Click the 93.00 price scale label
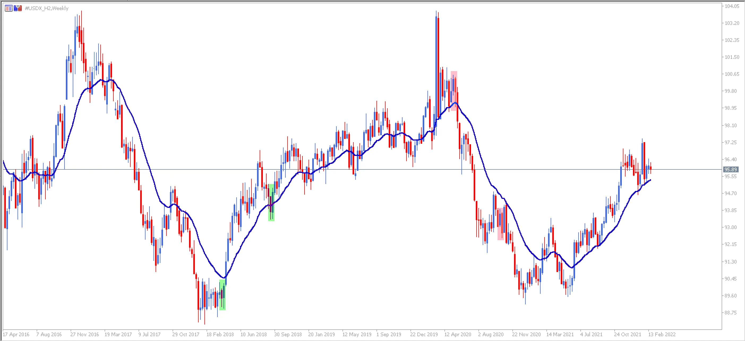Viewport: 745px width, 341px height. 731,228
